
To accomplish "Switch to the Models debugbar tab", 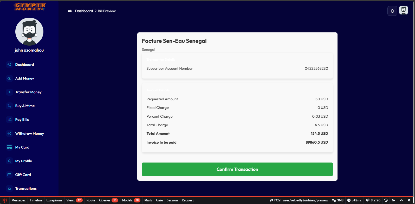I will [x=131, y=200].
